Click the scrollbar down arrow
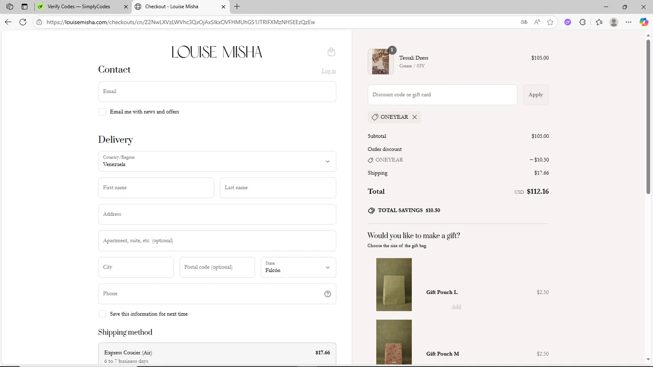Screen dimensions: 653x367 coord(648,360)
